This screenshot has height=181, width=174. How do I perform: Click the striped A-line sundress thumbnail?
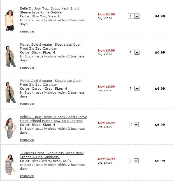[10, 164]
